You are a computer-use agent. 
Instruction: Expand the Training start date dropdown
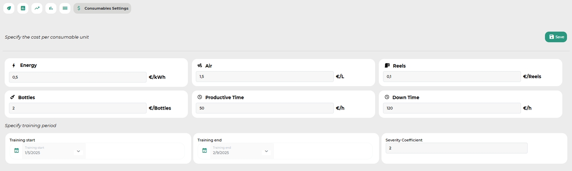pos(78,151)
